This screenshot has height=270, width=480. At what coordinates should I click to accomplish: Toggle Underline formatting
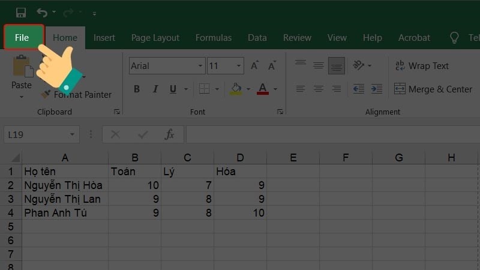click(x=173, y=89)
